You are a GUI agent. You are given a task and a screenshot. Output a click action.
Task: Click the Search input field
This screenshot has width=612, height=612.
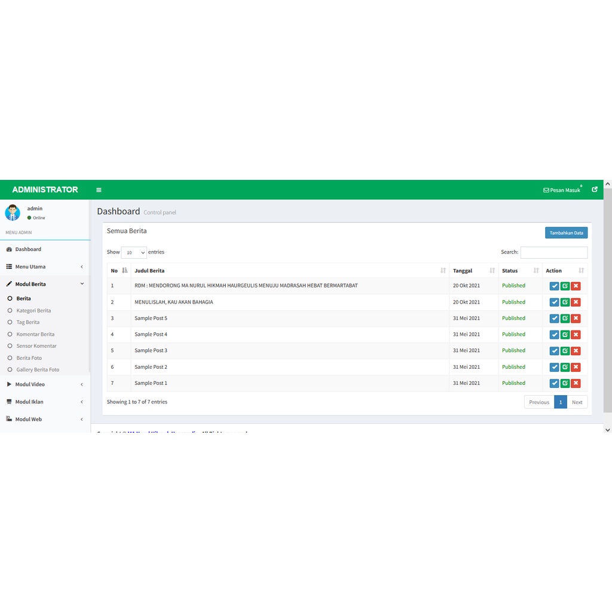[x=553, y=253]
